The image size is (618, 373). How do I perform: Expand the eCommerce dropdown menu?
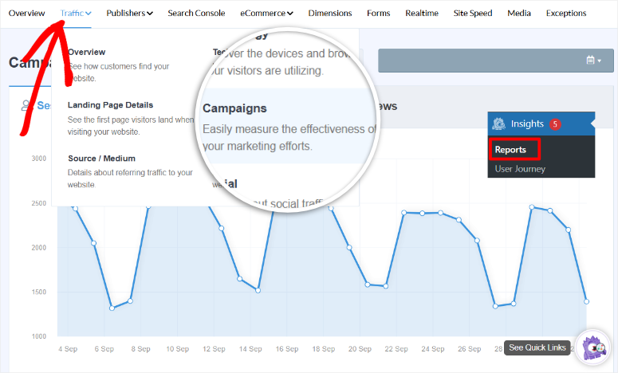tap(267, 14)
